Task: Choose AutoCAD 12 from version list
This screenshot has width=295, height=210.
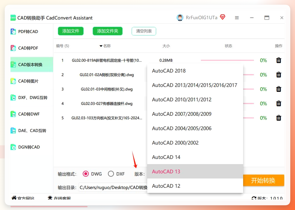Action: click(195, 186)
